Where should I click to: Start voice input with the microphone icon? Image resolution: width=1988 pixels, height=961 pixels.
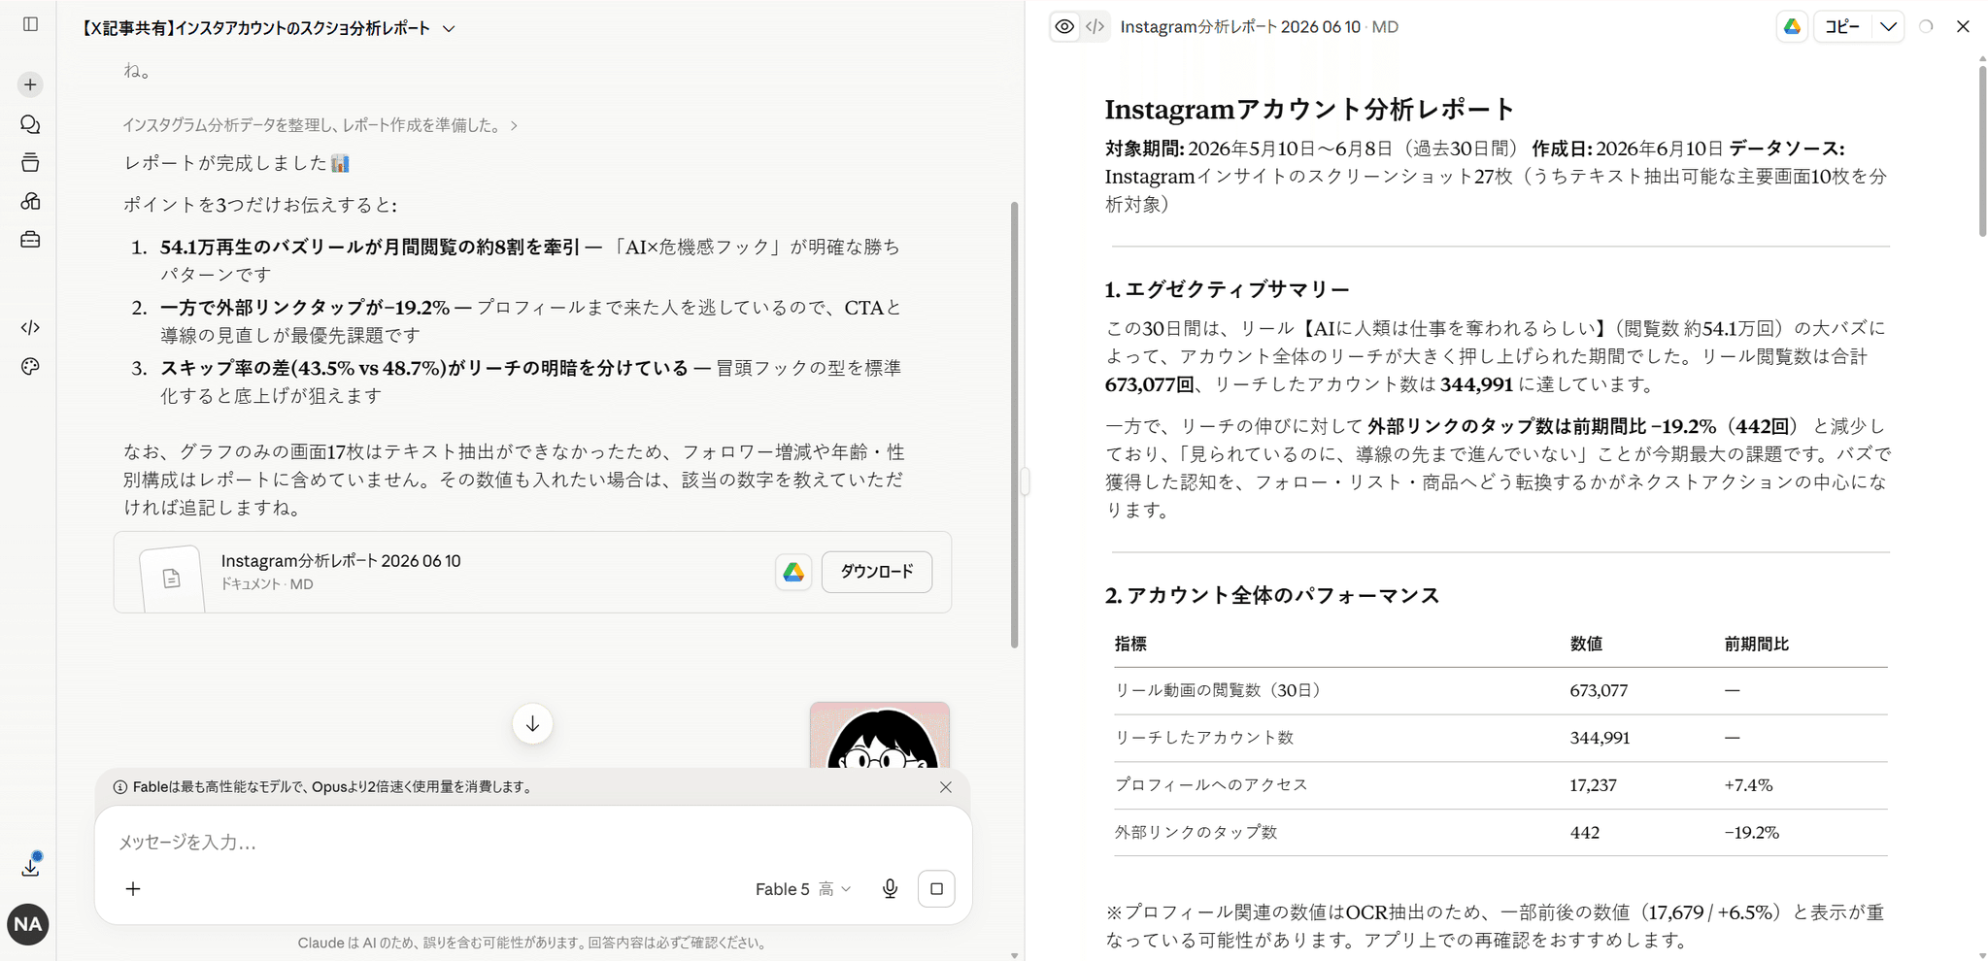(x=890, y=888)
